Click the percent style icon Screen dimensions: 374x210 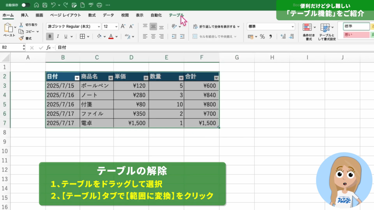(262, 36)
